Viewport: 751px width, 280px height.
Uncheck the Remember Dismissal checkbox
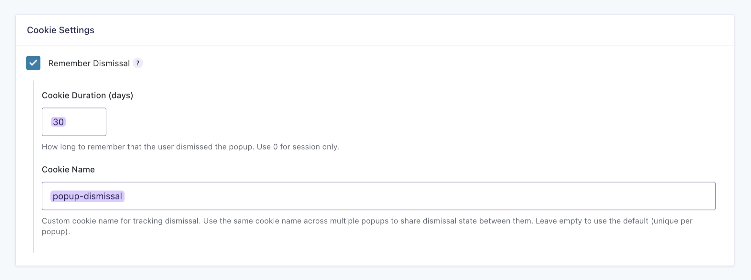click(x=33, y=63)
